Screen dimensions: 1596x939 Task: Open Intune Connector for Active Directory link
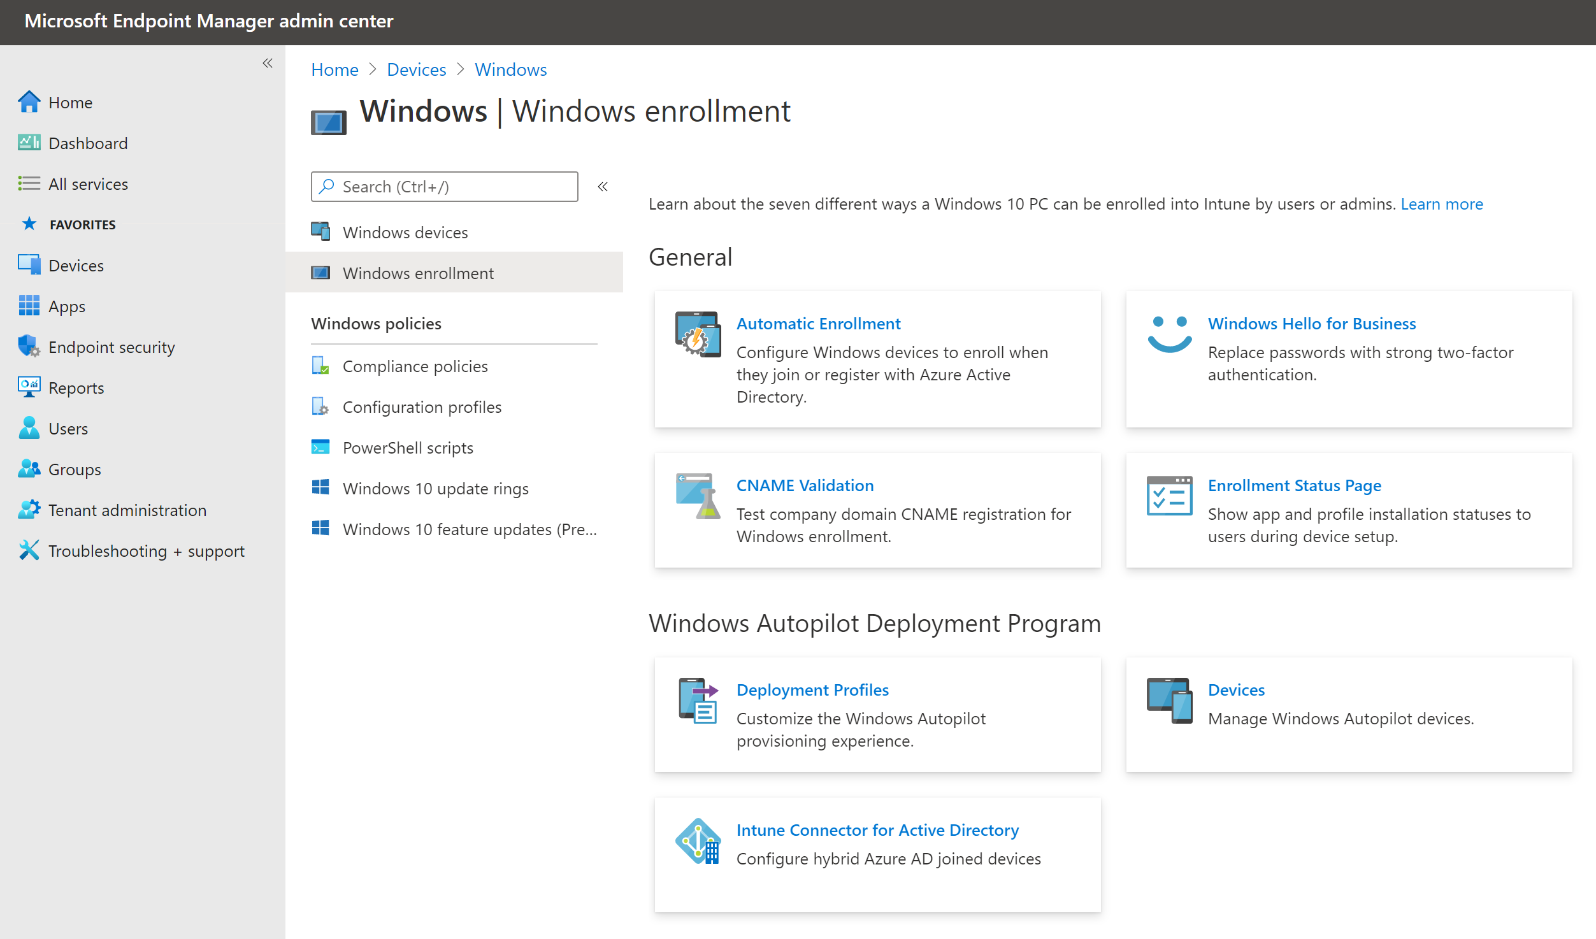click(x=878, y=830)
